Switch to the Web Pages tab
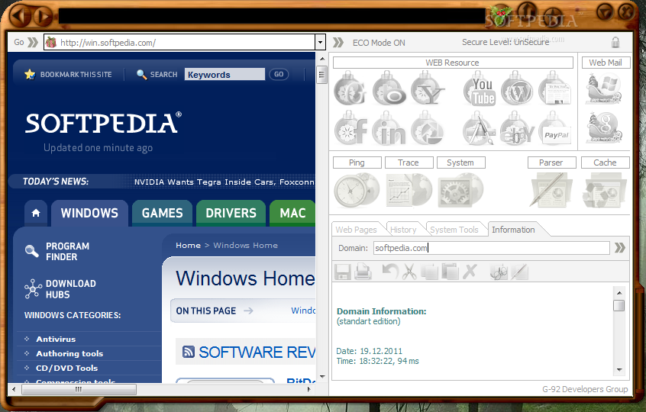 point(357,230)
